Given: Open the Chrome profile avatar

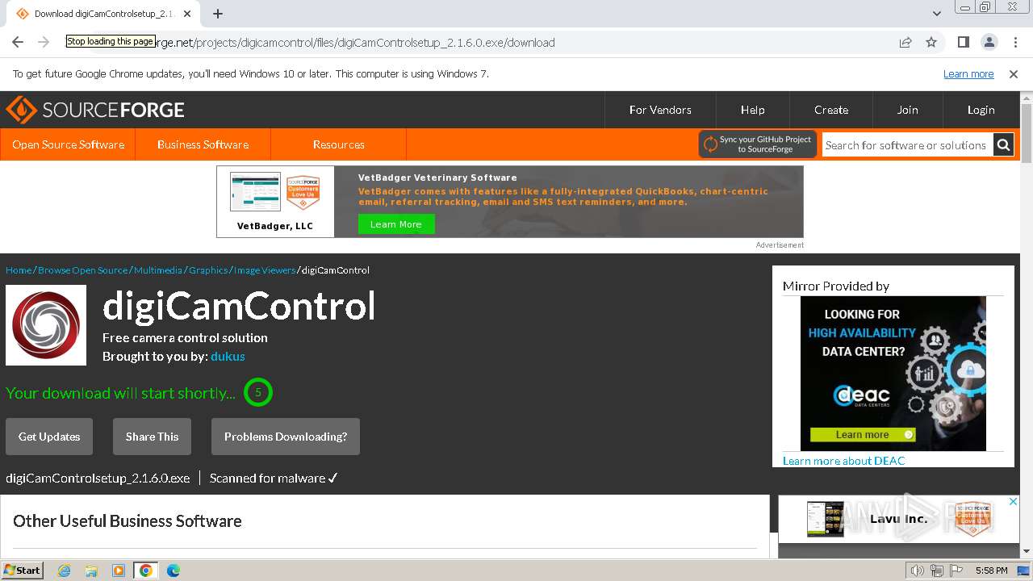Looking at the screenshot, I should pos(989,42).
